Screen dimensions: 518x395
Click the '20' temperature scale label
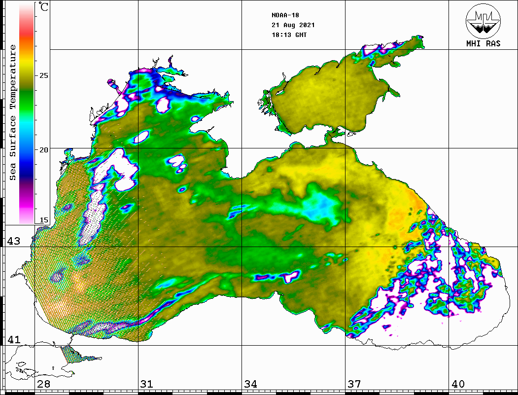pyautogui.click(x=43, y=150)
